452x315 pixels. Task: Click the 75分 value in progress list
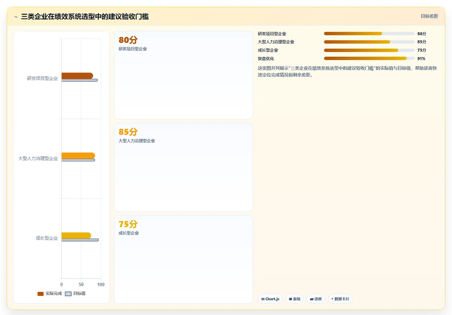422,50
